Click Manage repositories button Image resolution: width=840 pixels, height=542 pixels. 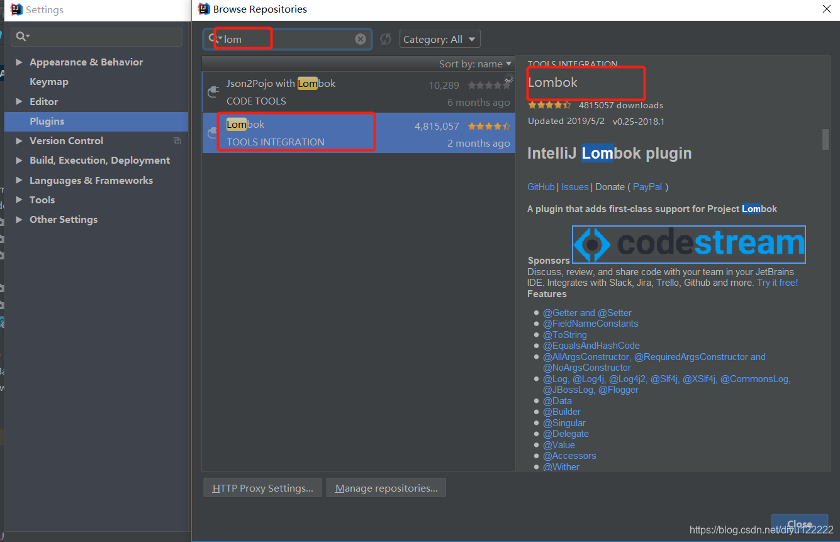[x=386, y=488]
